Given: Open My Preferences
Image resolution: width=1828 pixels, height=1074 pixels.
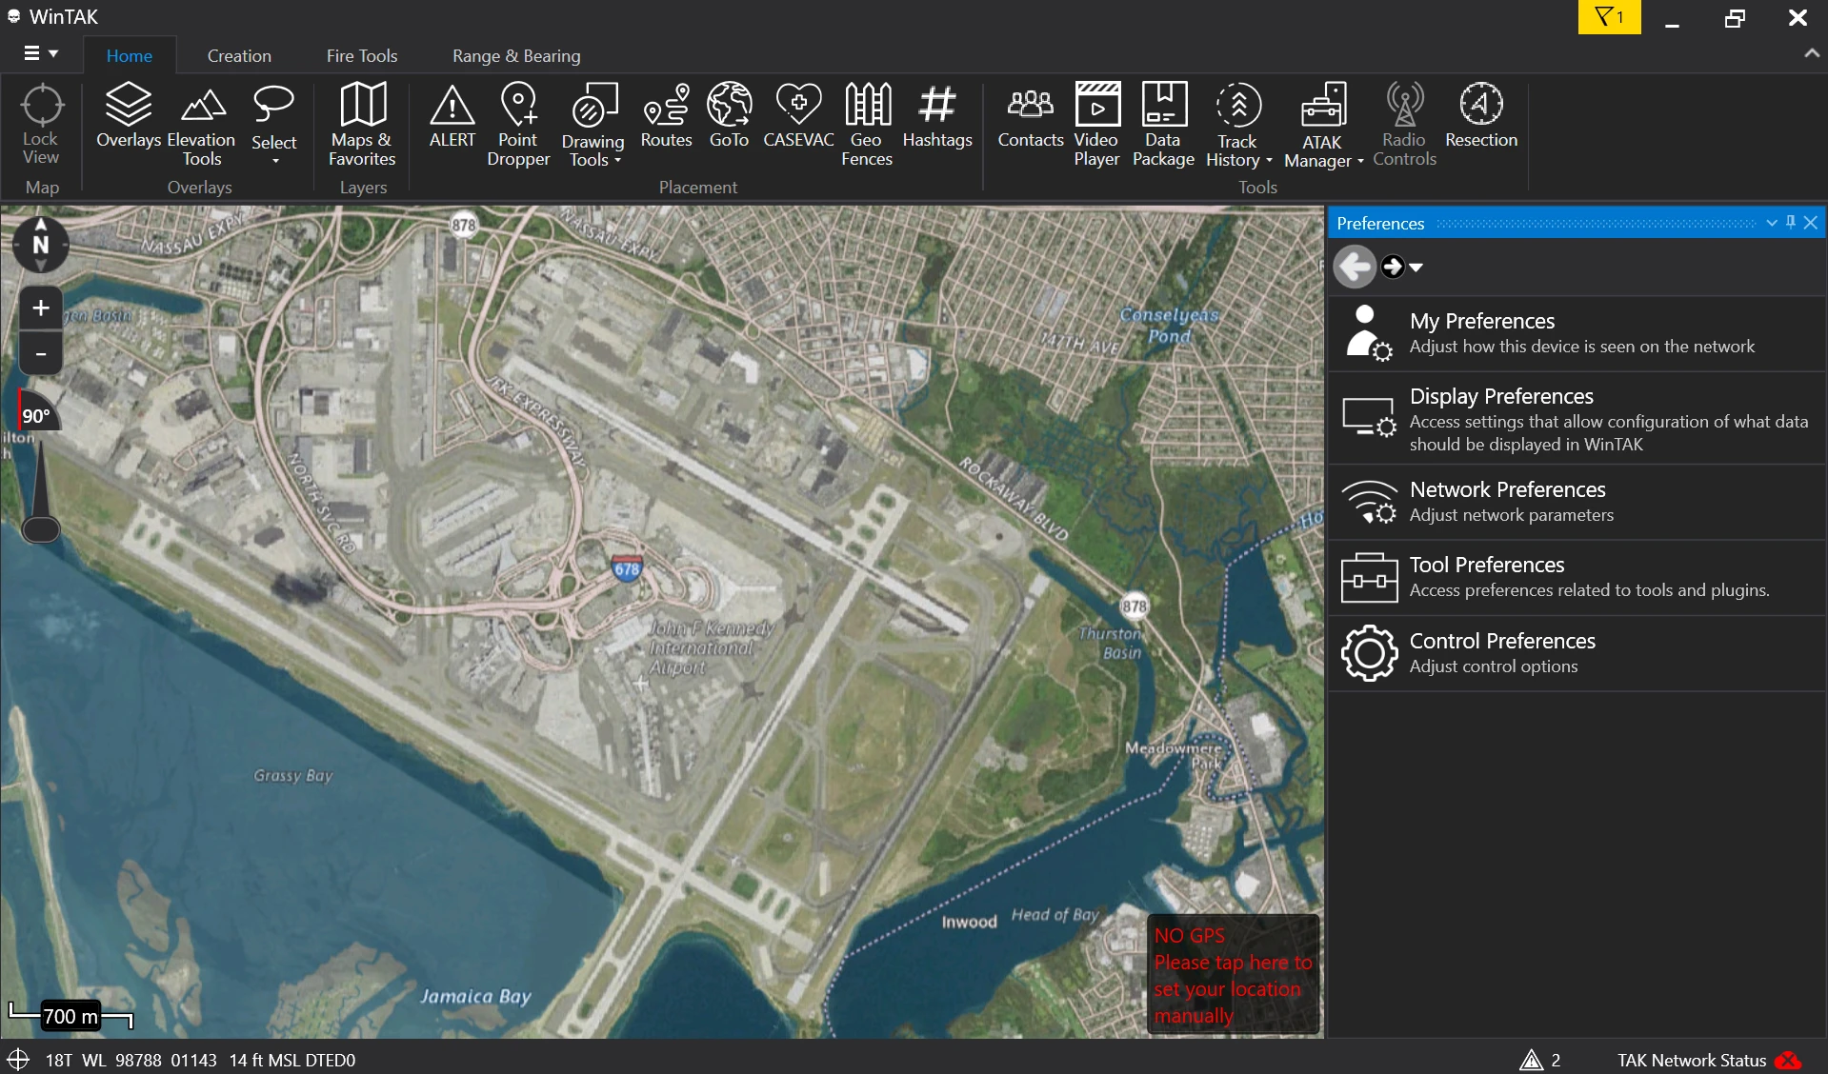Looking at the screenshot, I should coord(1577,333).
